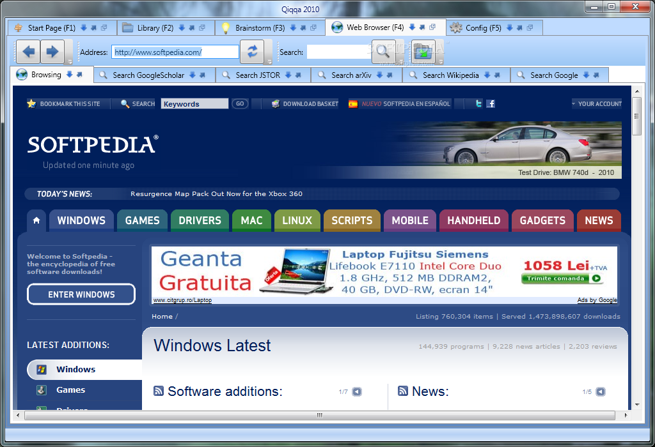Click the pop-out window icon on Config tab
Viewport: 655px width, 447px height.
tap(530, 27)
